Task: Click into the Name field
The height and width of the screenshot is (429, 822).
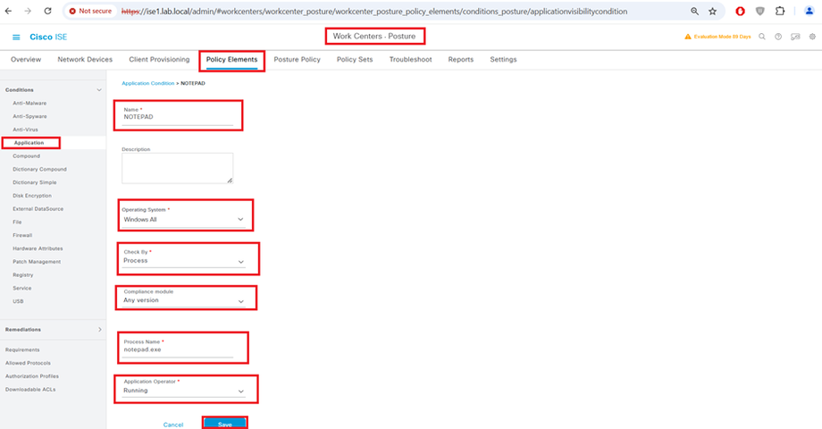Action: click(x=178, y=117)
